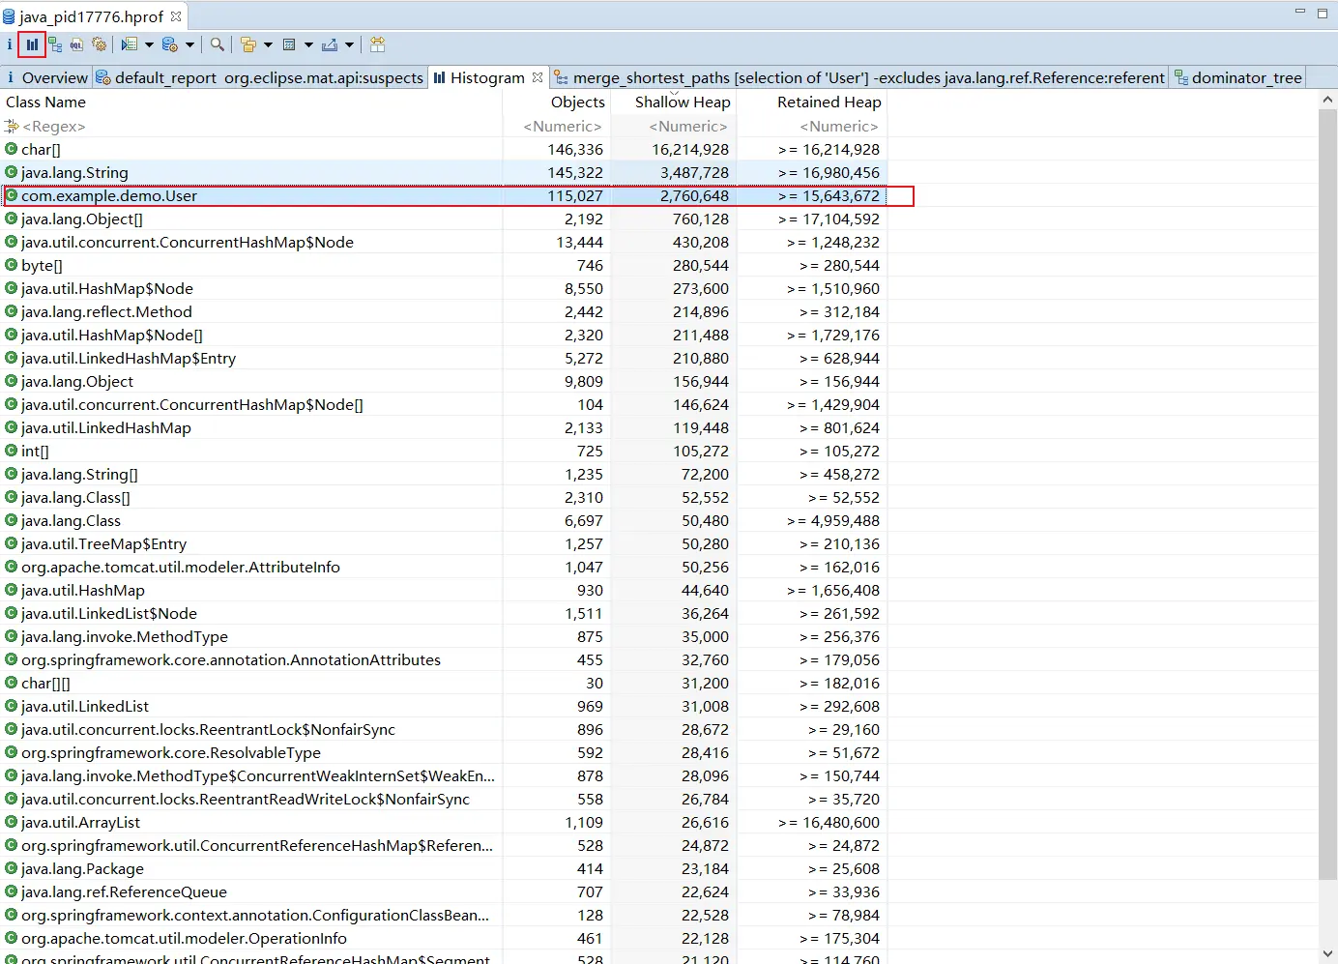The image size is (1338, 964).
Task: Click the class icon of int[] row
Action: (12, 451)
